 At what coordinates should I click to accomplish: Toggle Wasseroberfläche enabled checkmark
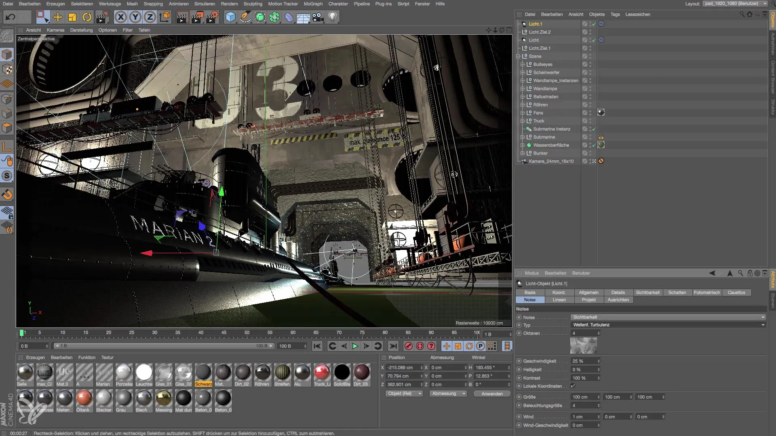pos(594,145)
